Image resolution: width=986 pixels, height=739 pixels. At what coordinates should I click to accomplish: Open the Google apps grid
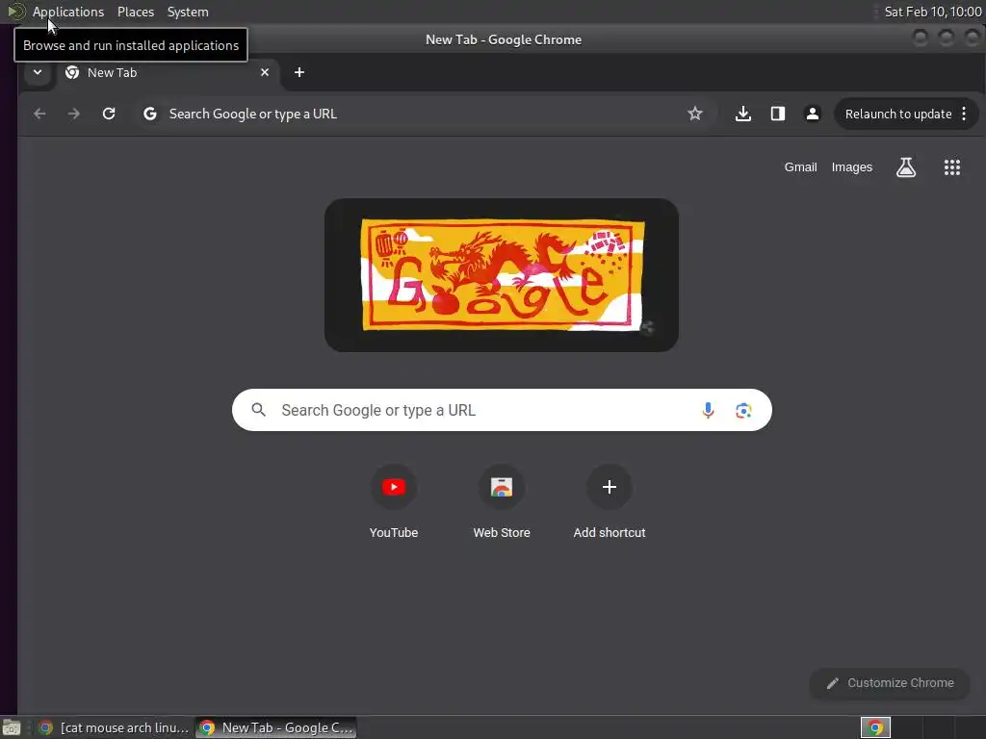[952, 167]
